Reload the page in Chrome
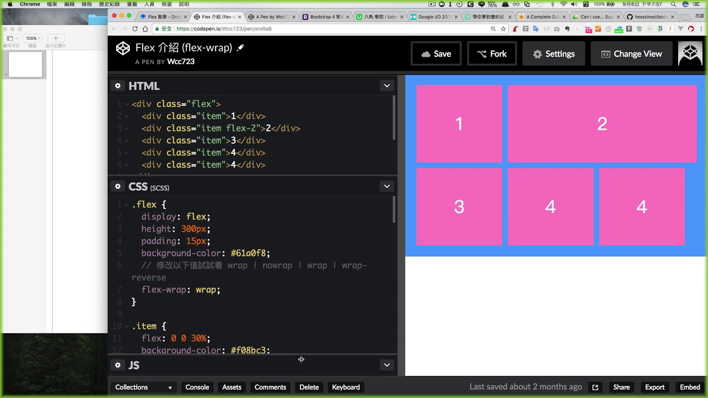708x398 pixels. (x=134, y=29)
